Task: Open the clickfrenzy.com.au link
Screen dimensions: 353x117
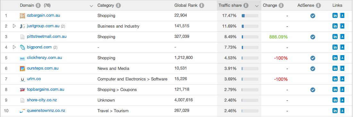Action: [44, 58]
